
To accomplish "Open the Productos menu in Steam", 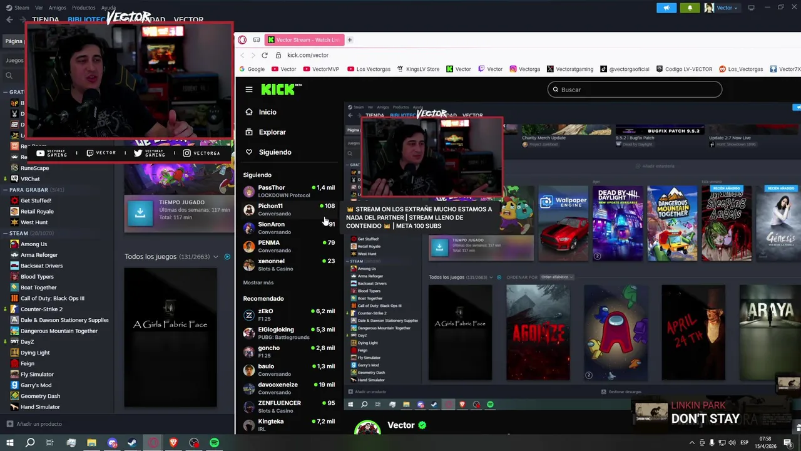I will click(x=83, y=8).
